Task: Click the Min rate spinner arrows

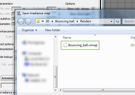Action: coord(24,8)
